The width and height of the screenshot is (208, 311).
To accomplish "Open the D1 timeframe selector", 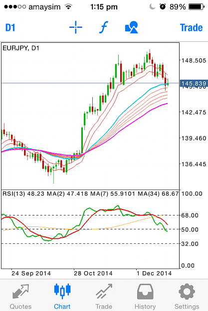I will (x=10, y=27).
